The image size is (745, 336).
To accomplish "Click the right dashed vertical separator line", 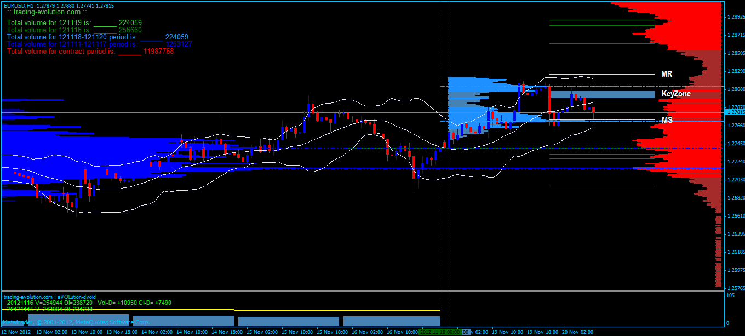I will point(448,164).
